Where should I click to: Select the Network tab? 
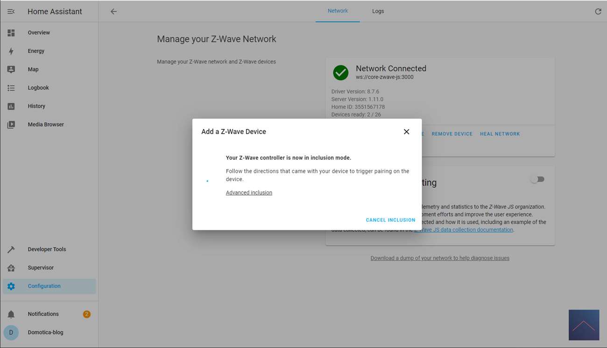[338, 11]
